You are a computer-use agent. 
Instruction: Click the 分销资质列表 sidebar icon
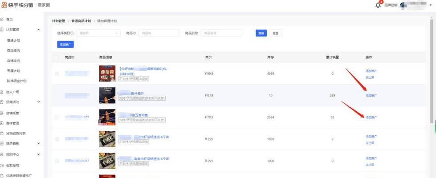pyautogui.click(x=2, y=133)
